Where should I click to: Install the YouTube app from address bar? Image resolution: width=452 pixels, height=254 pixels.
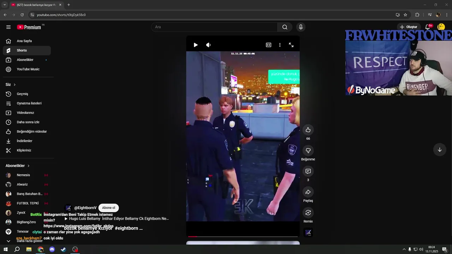point(398,15)
